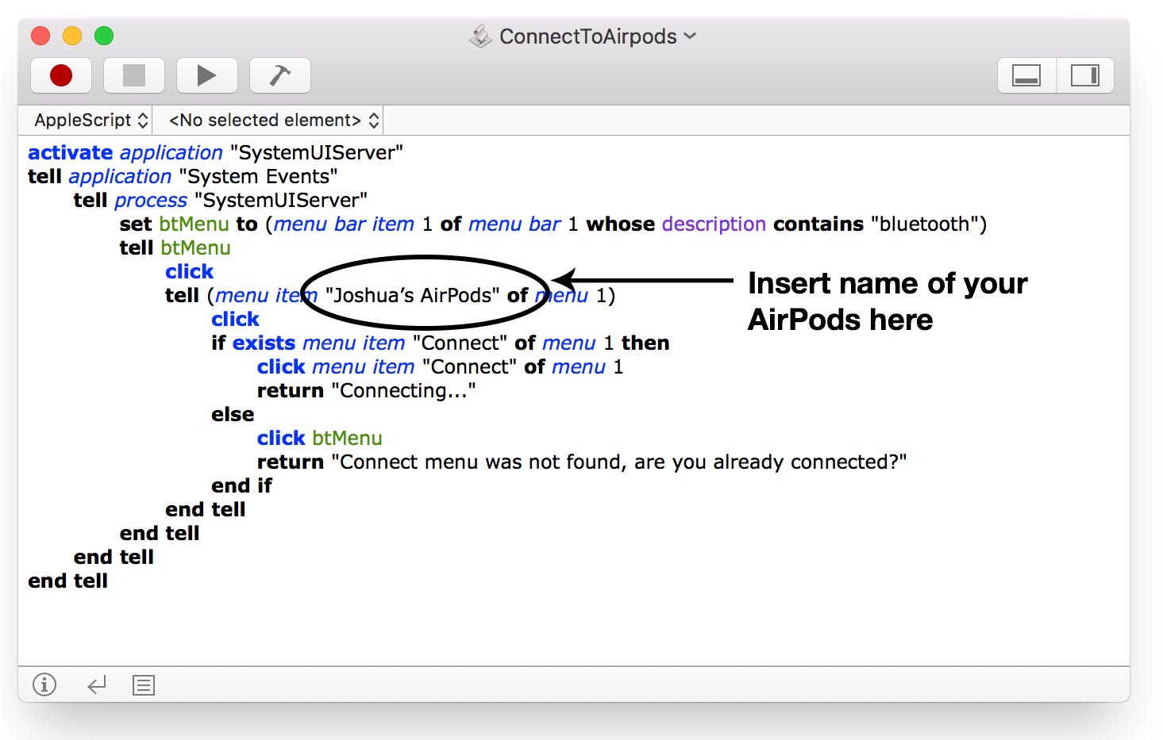Click the 'if exists menu item "Connect"' line

coord(441,343)
